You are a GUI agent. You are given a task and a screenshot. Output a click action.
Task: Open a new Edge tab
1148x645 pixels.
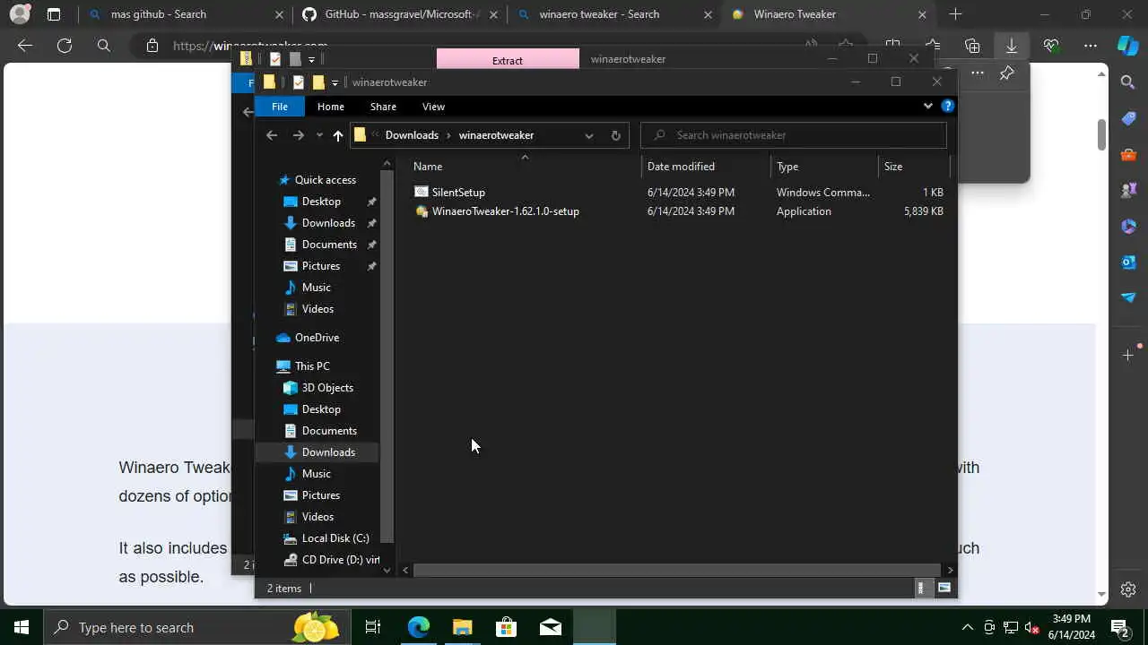(955, 14)
